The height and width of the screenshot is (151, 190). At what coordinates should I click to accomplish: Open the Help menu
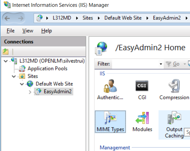[46, 31]
